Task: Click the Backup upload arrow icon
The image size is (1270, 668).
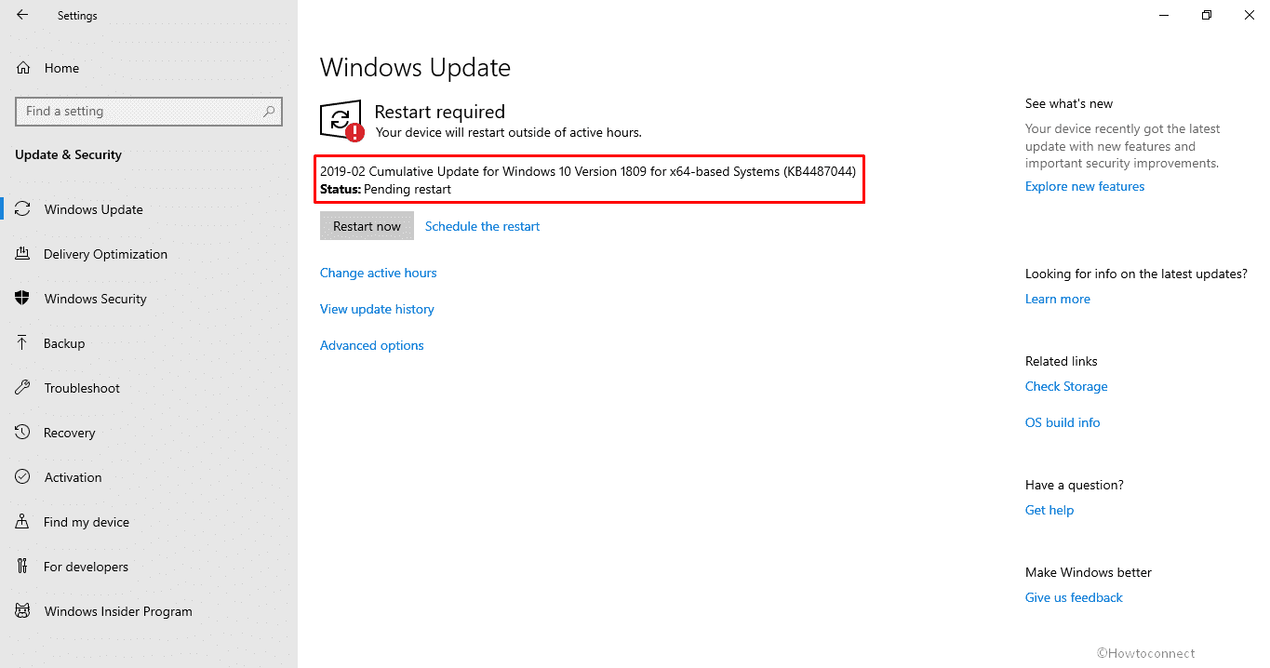Action: click(23, 343)
